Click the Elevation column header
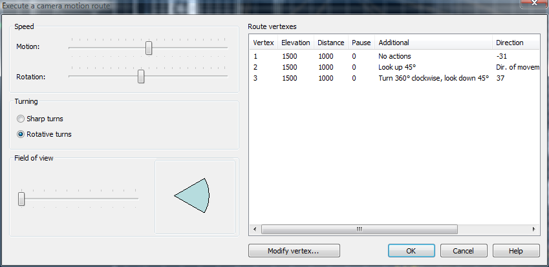 coord(296,43)
